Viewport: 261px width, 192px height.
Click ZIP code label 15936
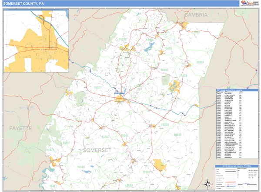pos(168,48)
